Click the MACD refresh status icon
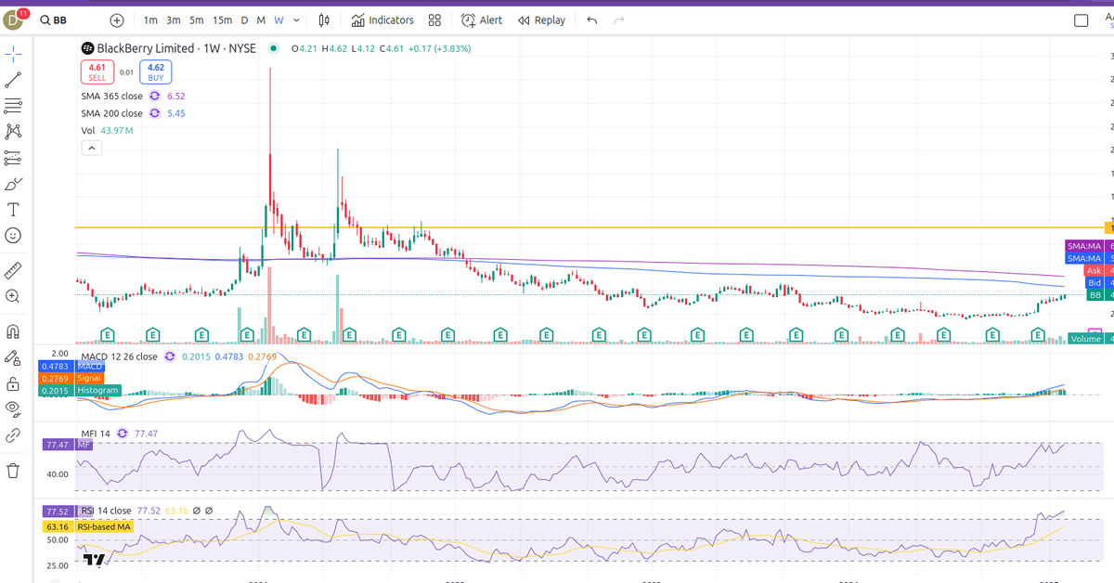This screenshot has height=583, width=1114. click(x=169, y=356)
